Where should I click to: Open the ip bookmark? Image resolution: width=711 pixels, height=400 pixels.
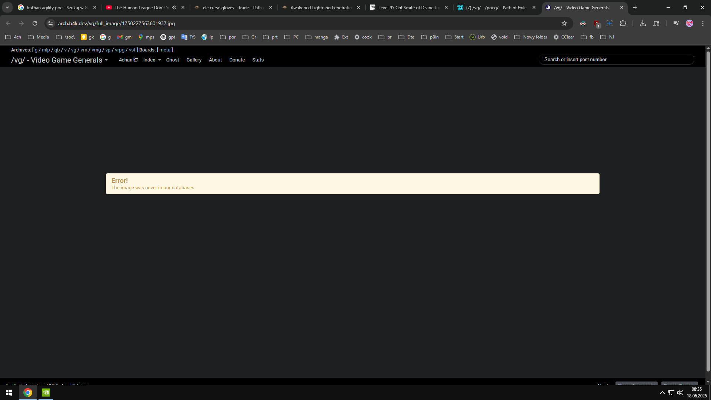pos(207,37)
